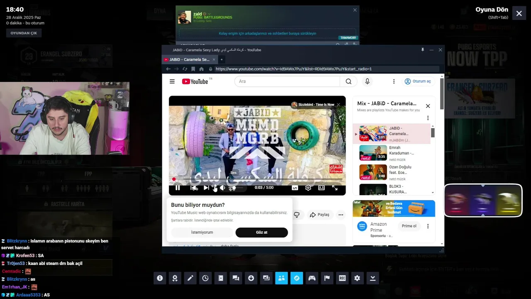Play Emrah Karaduman playlist video

click(391, 153)
